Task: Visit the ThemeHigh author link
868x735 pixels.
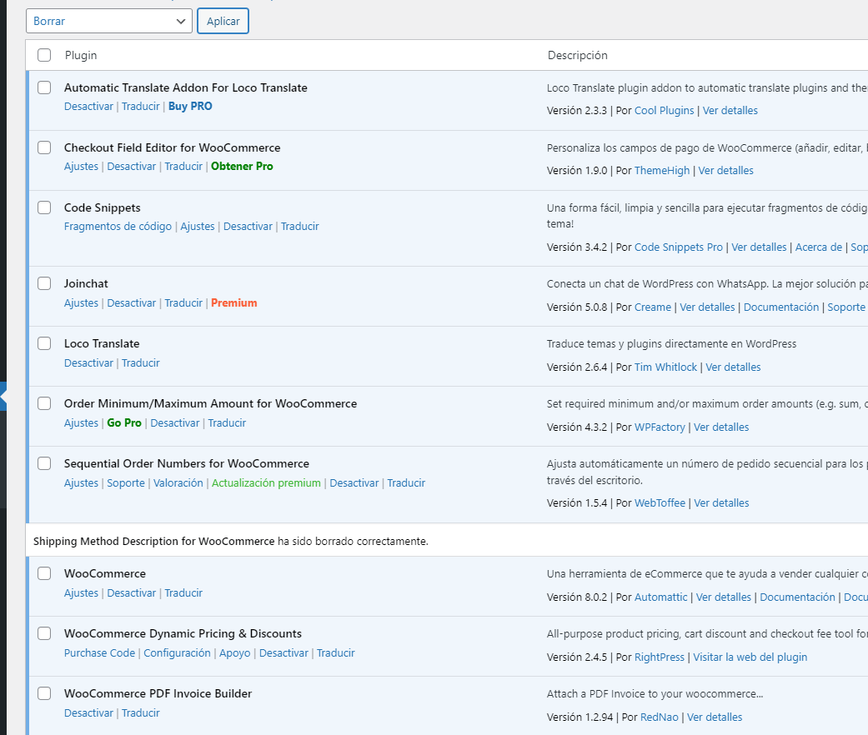Action: click(x=662, y=170)
